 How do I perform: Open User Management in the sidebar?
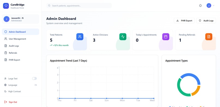(x=20, y=39)
